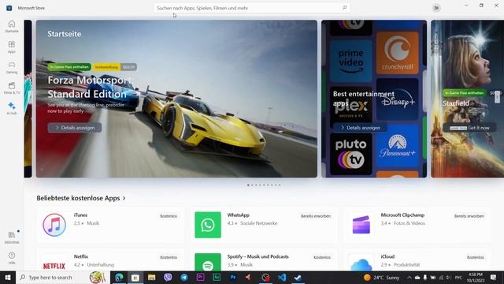Open the user profile avatar DI
The image size is (504, 284).
(436, 8)
